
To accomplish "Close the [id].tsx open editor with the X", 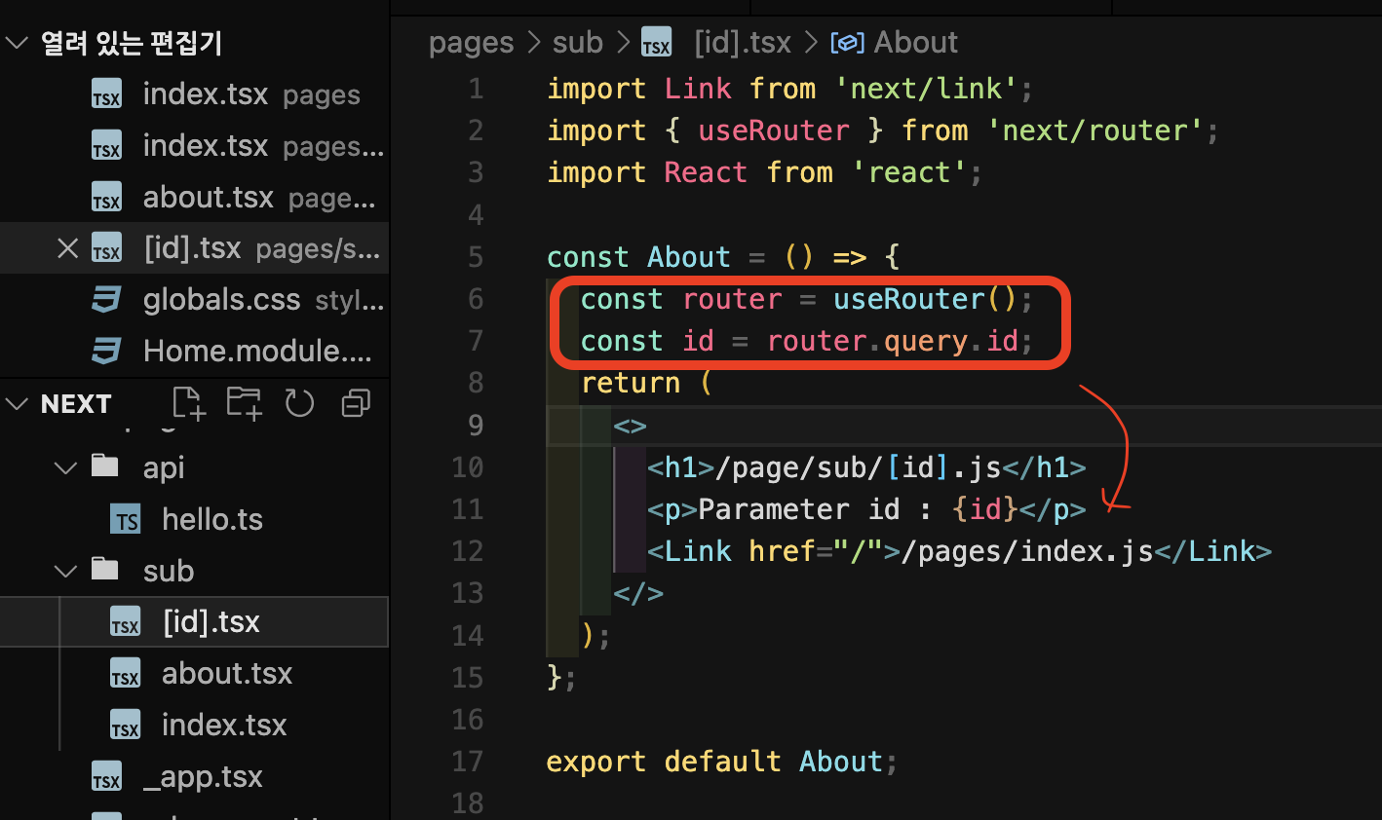I will (67, 248).
